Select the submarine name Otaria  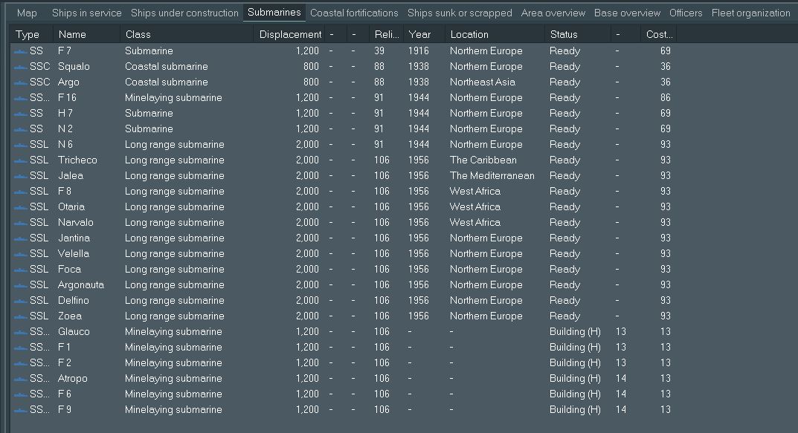(x=71, y=206)
